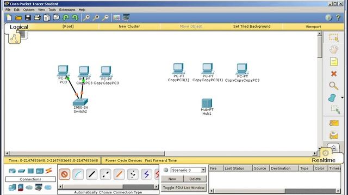348x195 pixels.
Task: Click the New scenario button
Action: pos(172,179)
